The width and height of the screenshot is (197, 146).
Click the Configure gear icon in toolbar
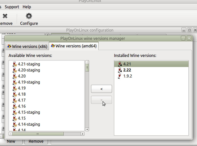(29, 16)
